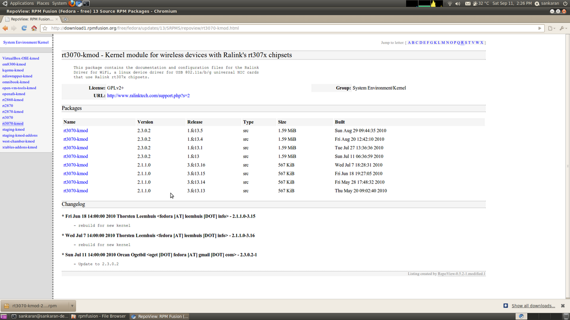Open ndiswrapper-kmod in sidebar
This screenshot has width=570, height=320.
(x=17, y=76)
